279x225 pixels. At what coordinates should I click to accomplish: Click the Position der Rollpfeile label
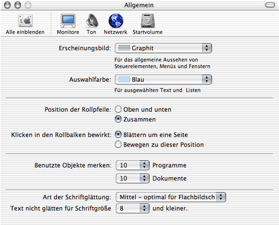(x=78, y=109)
